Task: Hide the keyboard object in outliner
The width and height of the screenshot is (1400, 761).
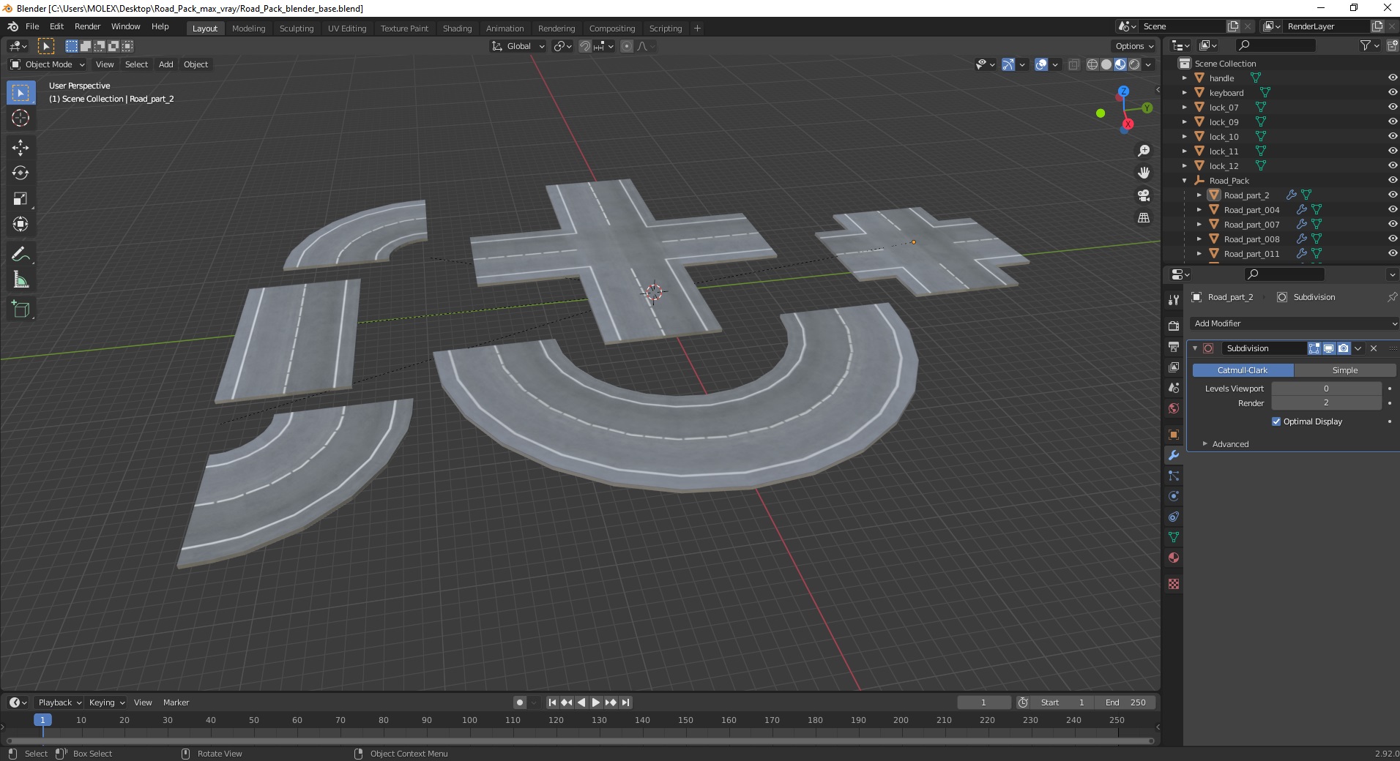Action: (x=1392, y=92)
